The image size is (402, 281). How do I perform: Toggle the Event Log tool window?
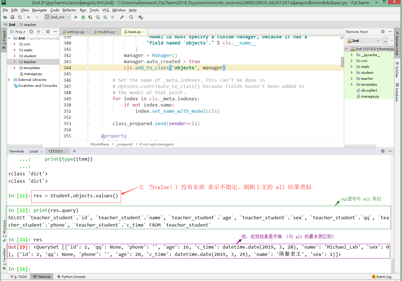[382, 277]
